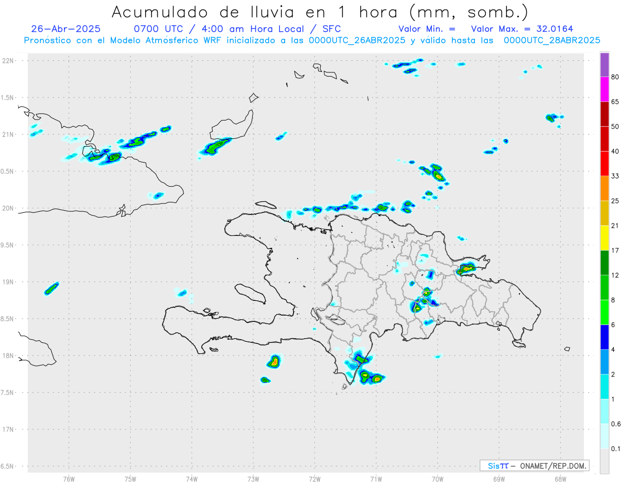Select the '20N' latitude label
The height and width of the screenshot is (486, 629).
click(x=8, y=208)
